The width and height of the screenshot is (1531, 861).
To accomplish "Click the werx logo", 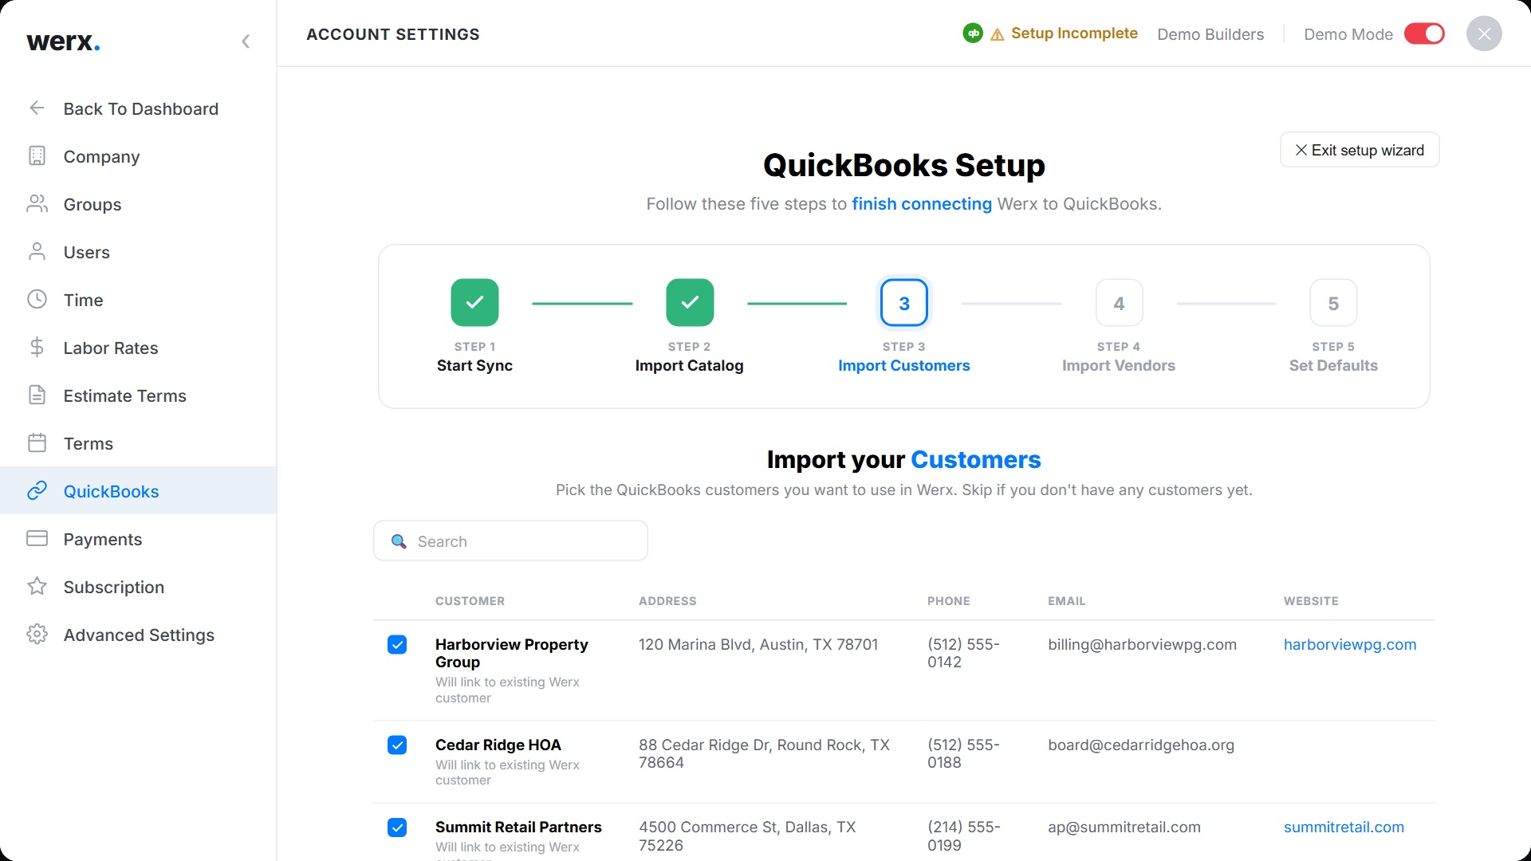I will pyautogui.click(x=63, y=41).
